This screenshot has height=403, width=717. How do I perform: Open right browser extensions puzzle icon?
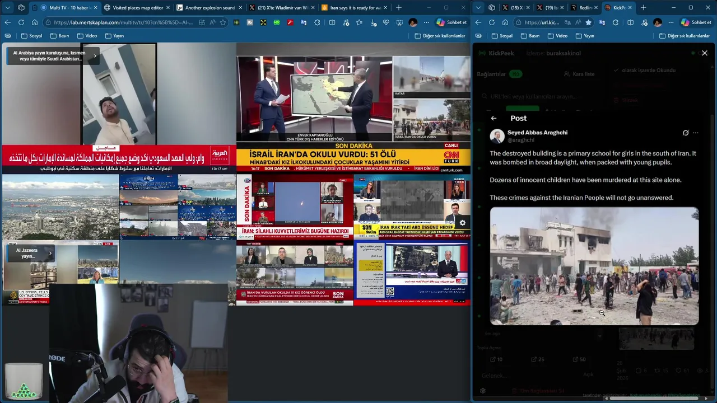tap(616, 22)
